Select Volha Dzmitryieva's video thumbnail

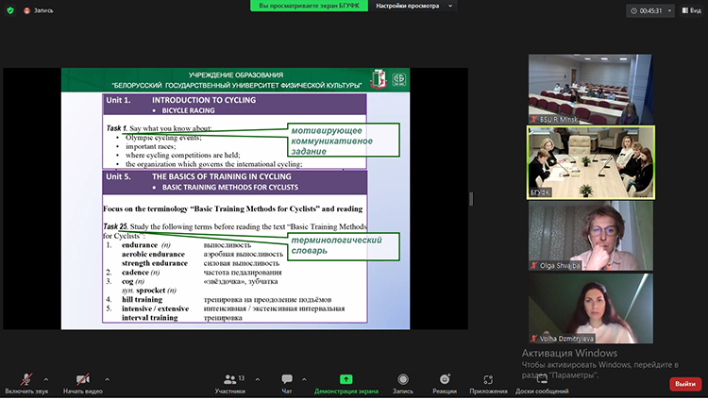(x=591, y=308)
